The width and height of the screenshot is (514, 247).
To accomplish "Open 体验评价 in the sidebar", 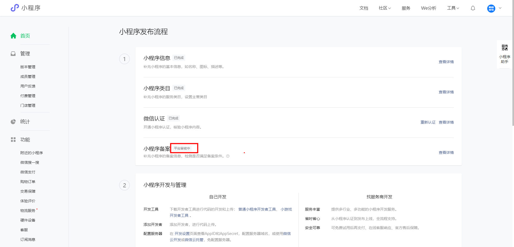I will 28,201.
